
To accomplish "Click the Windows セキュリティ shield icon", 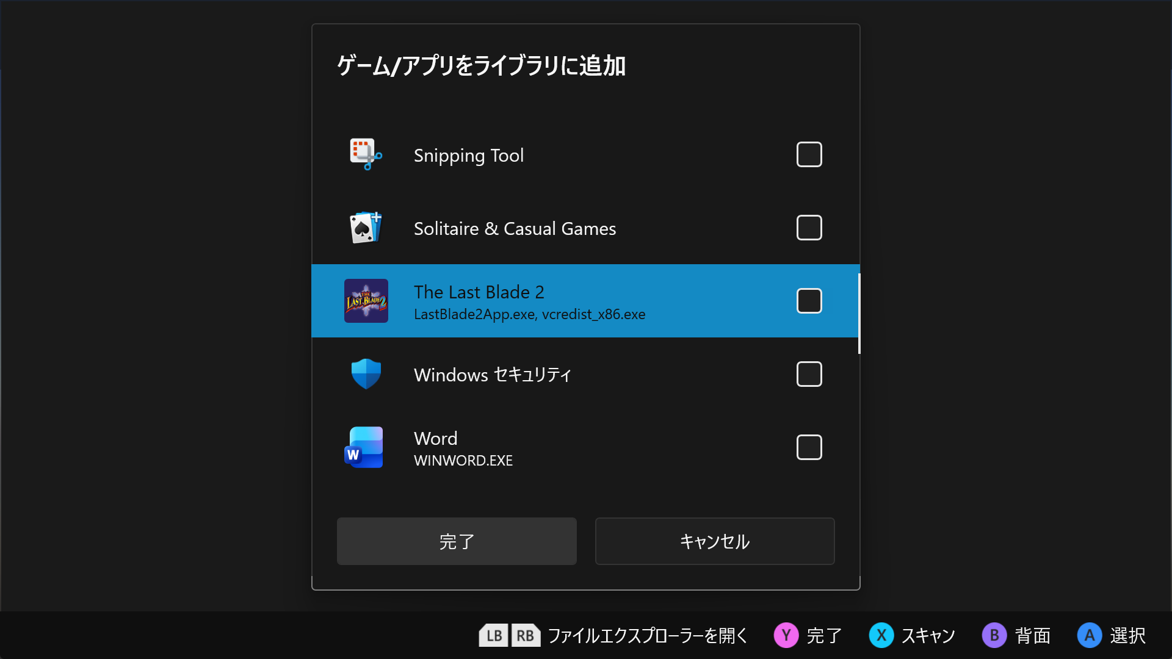I will (366, 374).
